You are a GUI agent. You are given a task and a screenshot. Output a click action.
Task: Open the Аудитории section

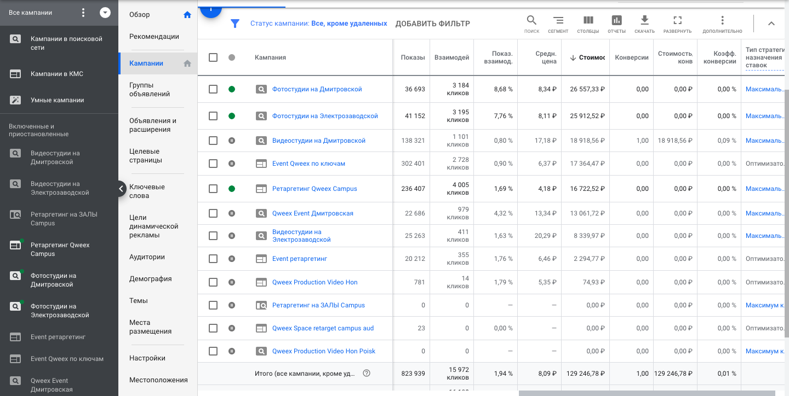click(x=147, y=257)
